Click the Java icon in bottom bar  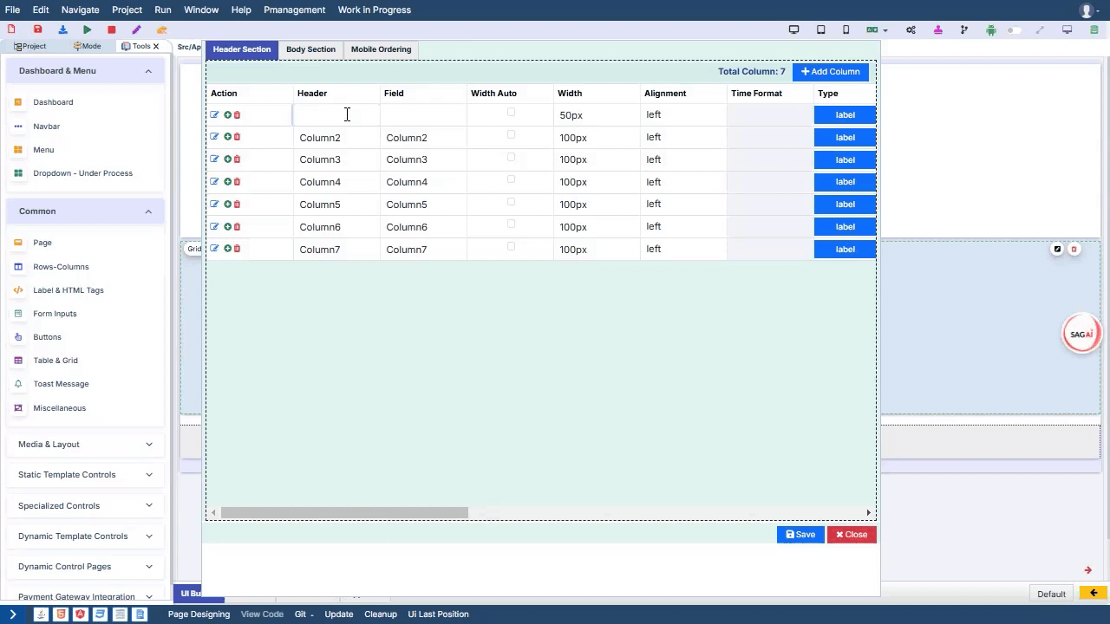click(x=41, y=614)
